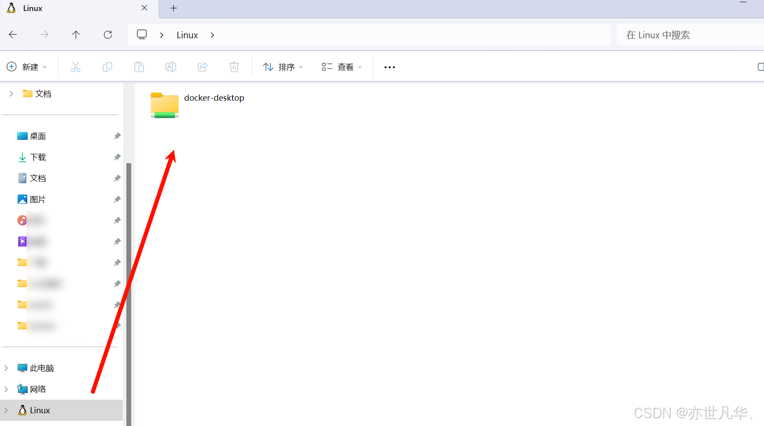Navigate up one folder level
Image resolution: width=764 pixels, height=426 pixels.
tap(76, 35)
